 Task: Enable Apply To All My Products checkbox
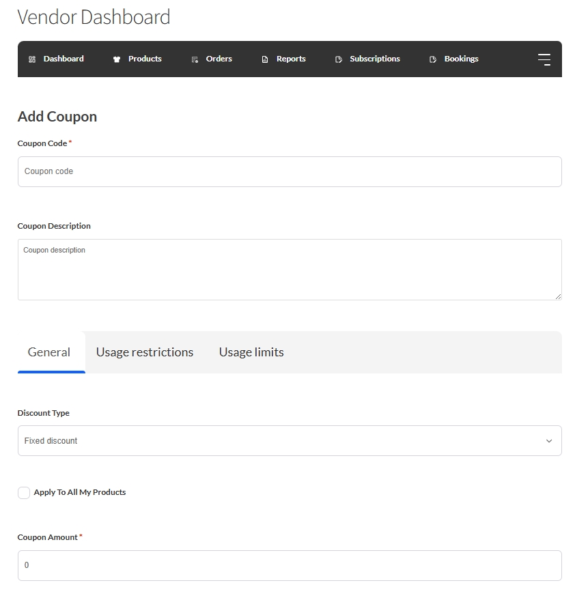pos(24,493)
